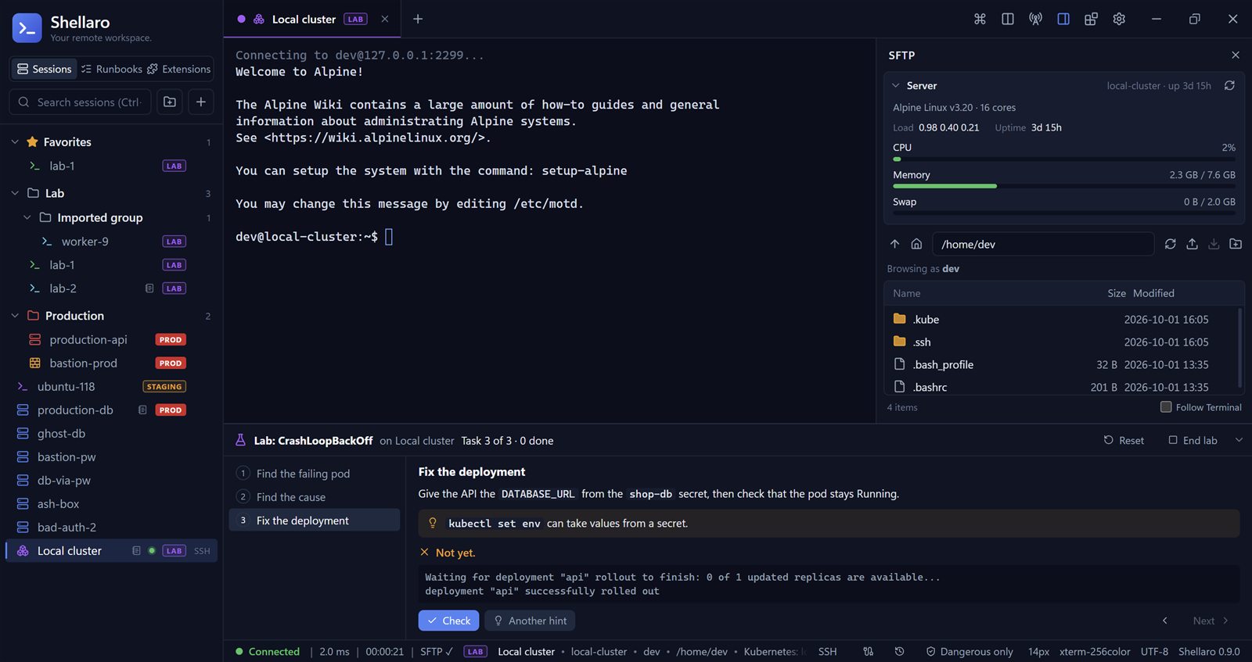Go up one directory in SFTP
This screenshot has width=1252, height=662.
tap(895, 244)
